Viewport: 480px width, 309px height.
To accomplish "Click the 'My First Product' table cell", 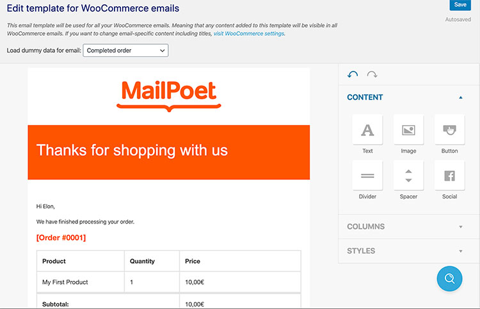I will (65, 282).
